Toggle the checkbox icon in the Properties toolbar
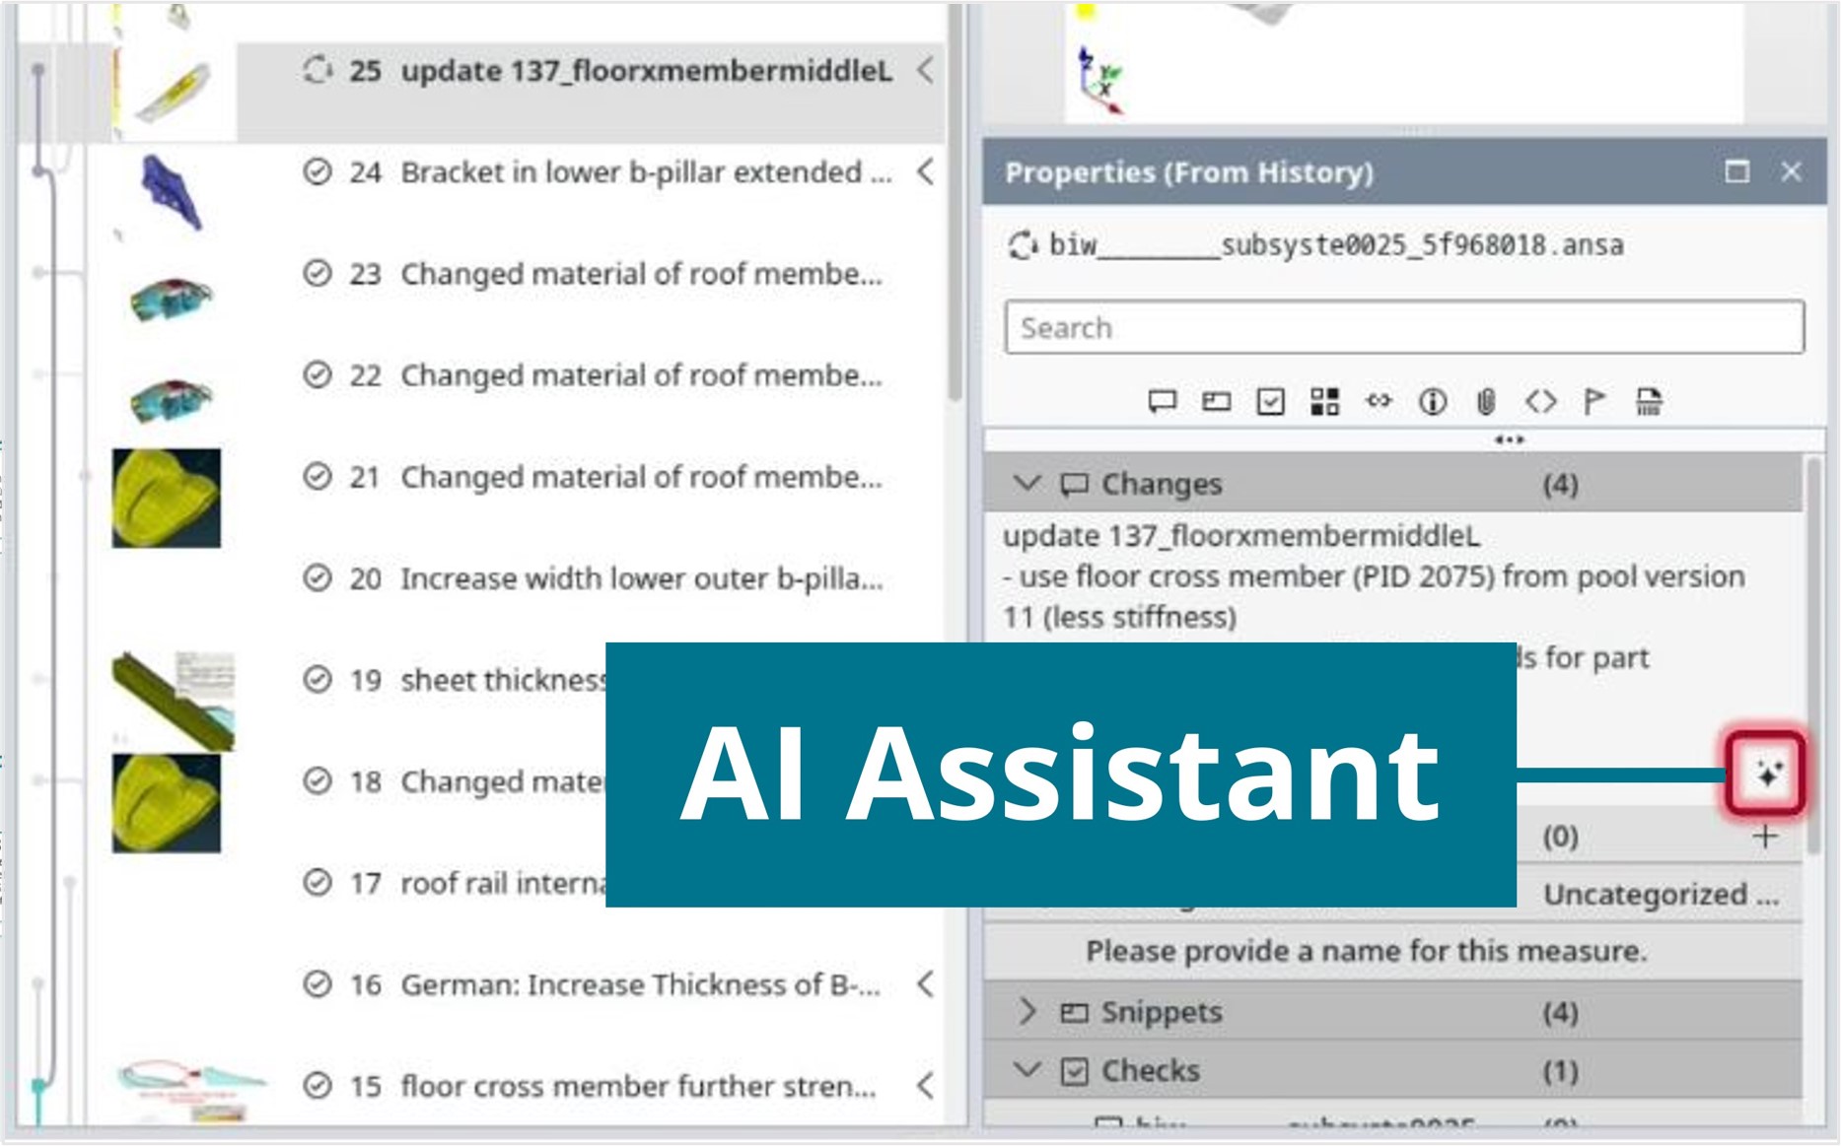The height and width of the screenshot is (1146, 1841). (1270, 402)
